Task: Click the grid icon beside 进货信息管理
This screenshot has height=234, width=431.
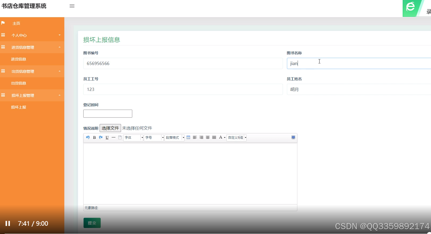Action: (x=3, y=47)
